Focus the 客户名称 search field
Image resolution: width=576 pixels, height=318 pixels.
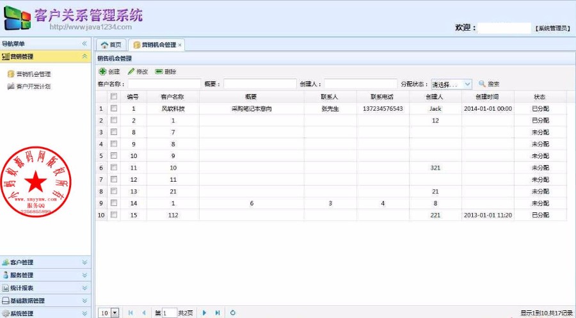pos(164,84)
